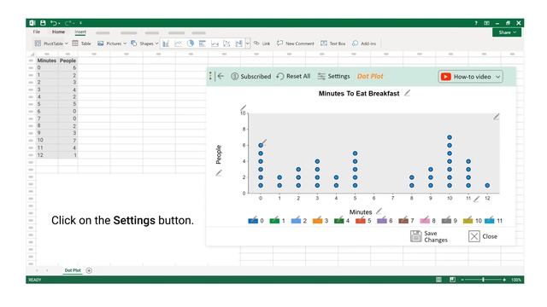Insert a Table from the ribbon
Image resolution: width=547 pixels, height=307 pixels.
[x=81, y=43]
